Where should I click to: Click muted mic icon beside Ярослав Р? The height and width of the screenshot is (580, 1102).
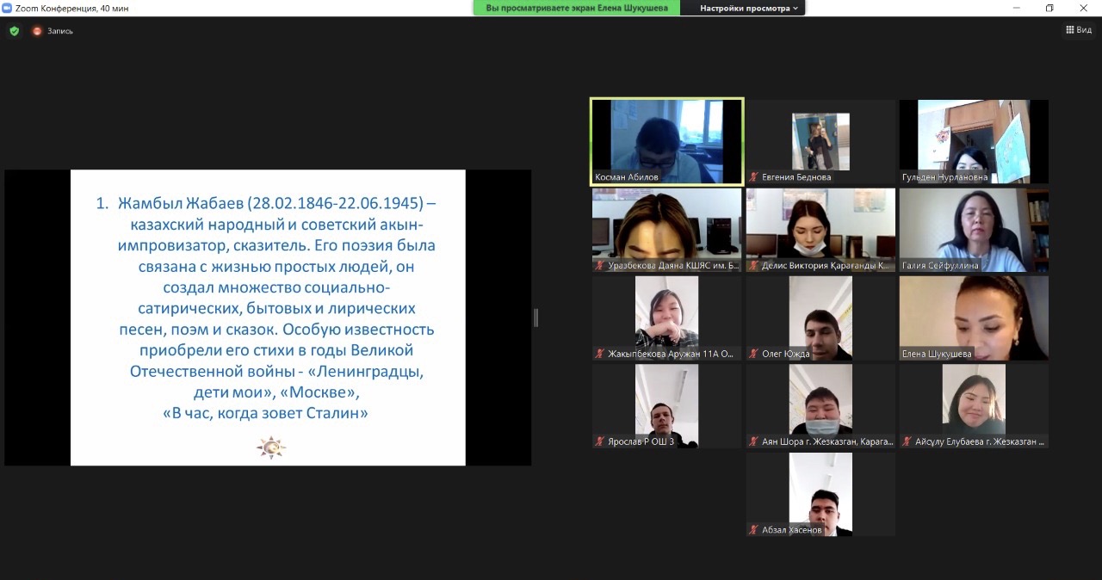600,441
